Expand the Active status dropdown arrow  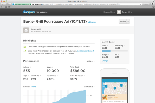[128, 21]
